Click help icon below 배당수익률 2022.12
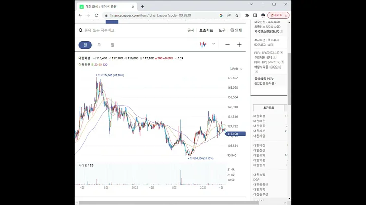 256,71
